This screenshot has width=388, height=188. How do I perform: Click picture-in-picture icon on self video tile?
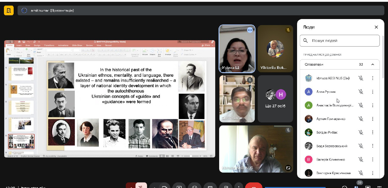288,168
